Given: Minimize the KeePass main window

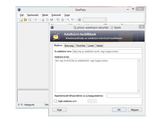Looking at the screenshot, I should [x=128, y=9].
